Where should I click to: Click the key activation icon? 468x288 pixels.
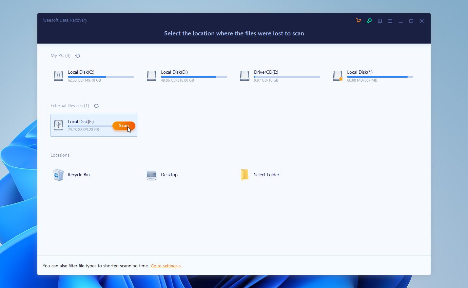(369, 21)
